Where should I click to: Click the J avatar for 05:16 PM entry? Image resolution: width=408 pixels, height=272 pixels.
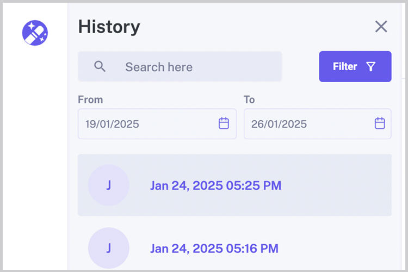click(x=109, y=248)
